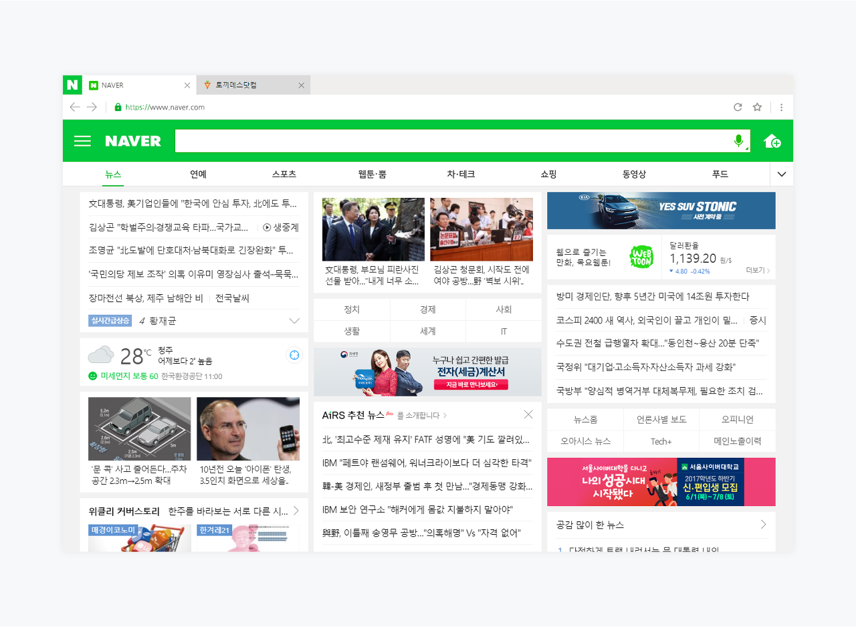Click the 증시 link beside 코스피 headline
Screen dimensions: 856x627
coord(758,320)
